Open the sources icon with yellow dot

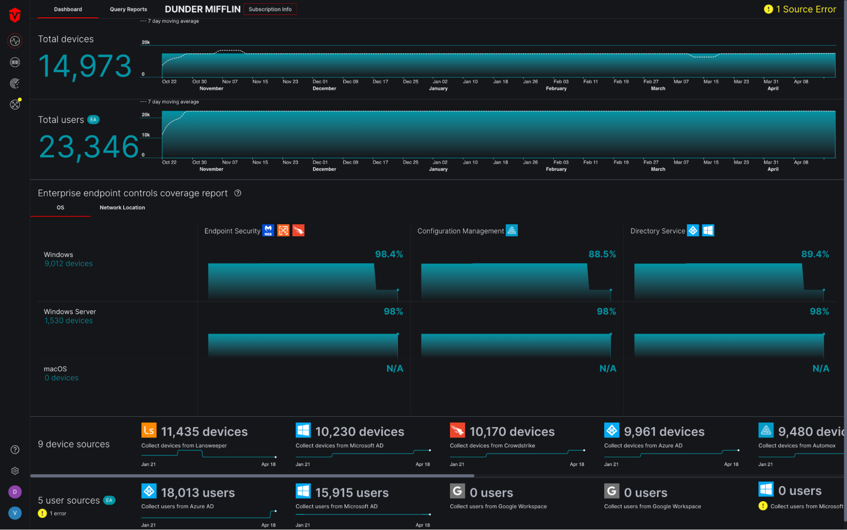15,104
